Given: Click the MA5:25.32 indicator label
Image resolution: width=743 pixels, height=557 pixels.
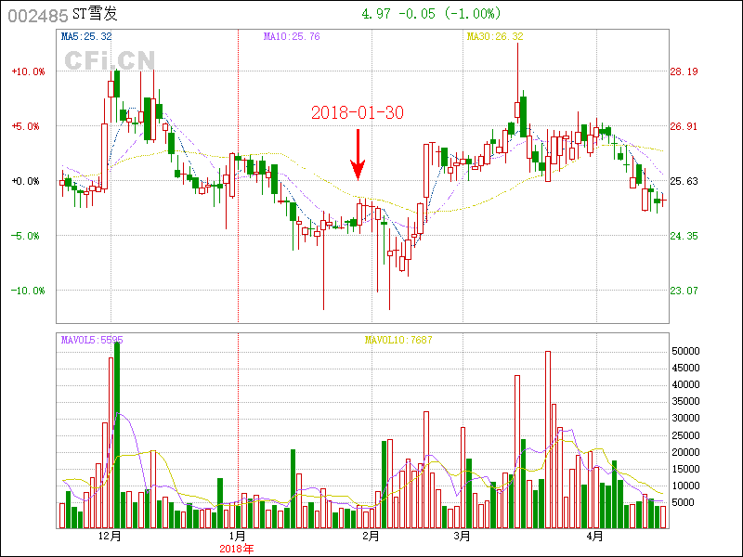Looking at the screenshot, I should pyautogui.click(x=86, y=37).
